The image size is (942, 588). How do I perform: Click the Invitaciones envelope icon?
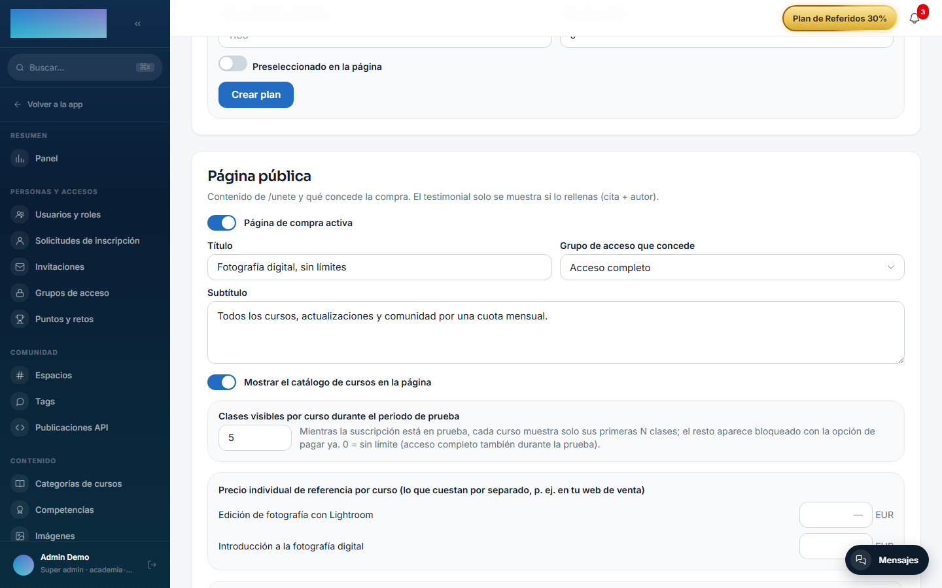20,267
